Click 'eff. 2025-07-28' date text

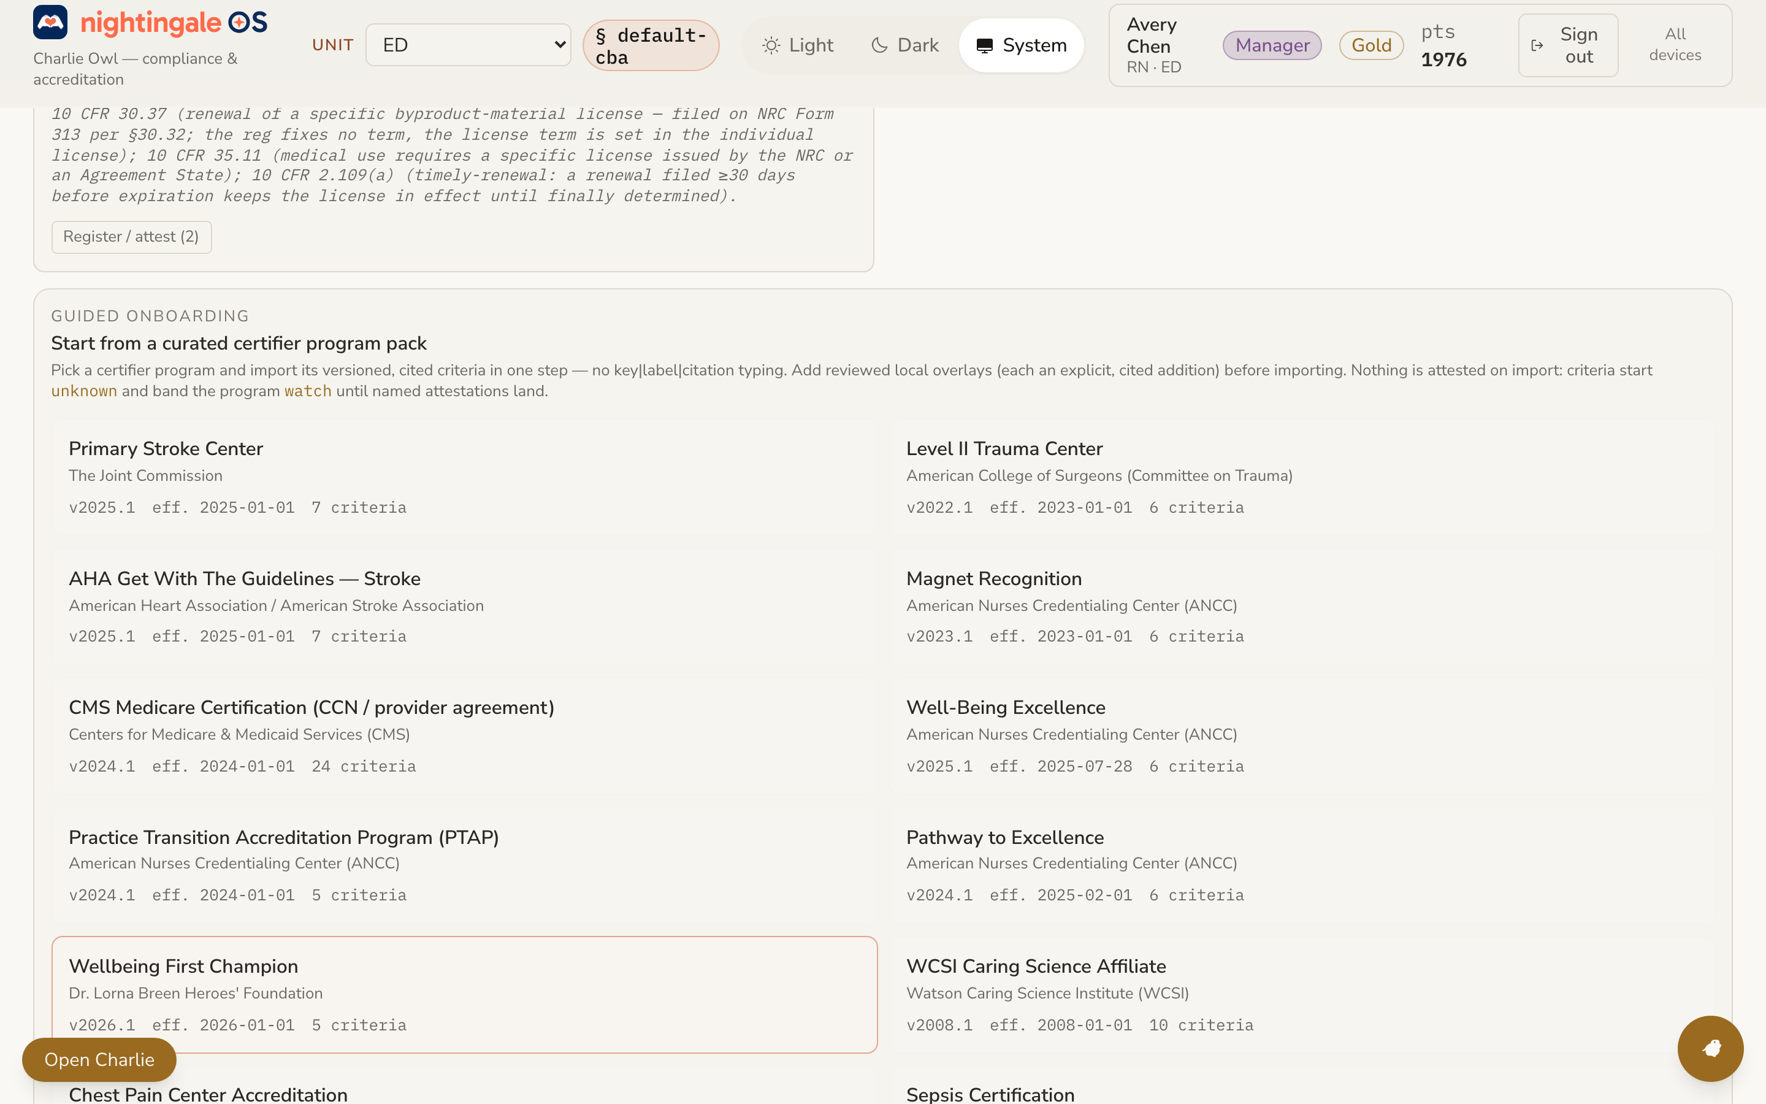click(x=1061, y=767)
